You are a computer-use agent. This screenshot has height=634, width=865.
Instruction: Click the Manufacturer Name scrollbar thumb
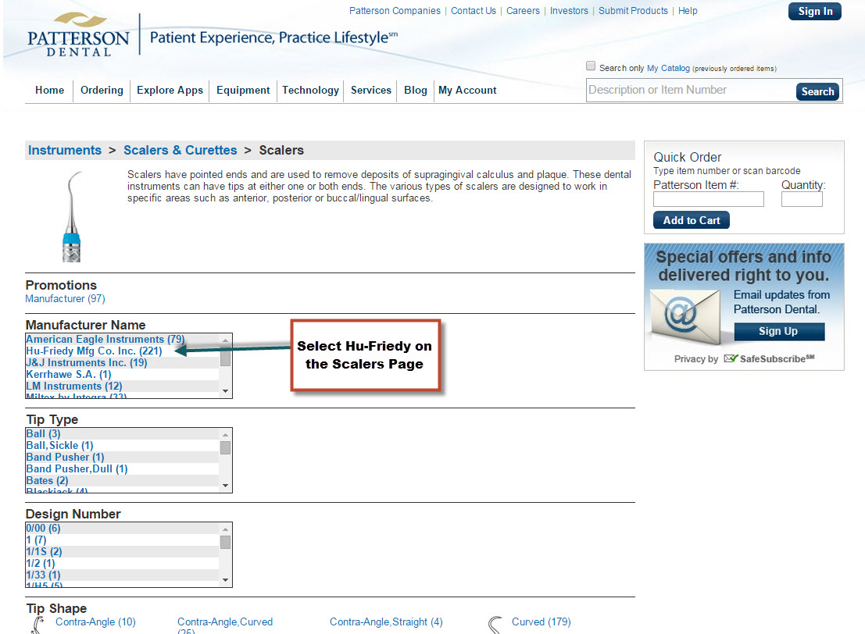tap(225, 357)
